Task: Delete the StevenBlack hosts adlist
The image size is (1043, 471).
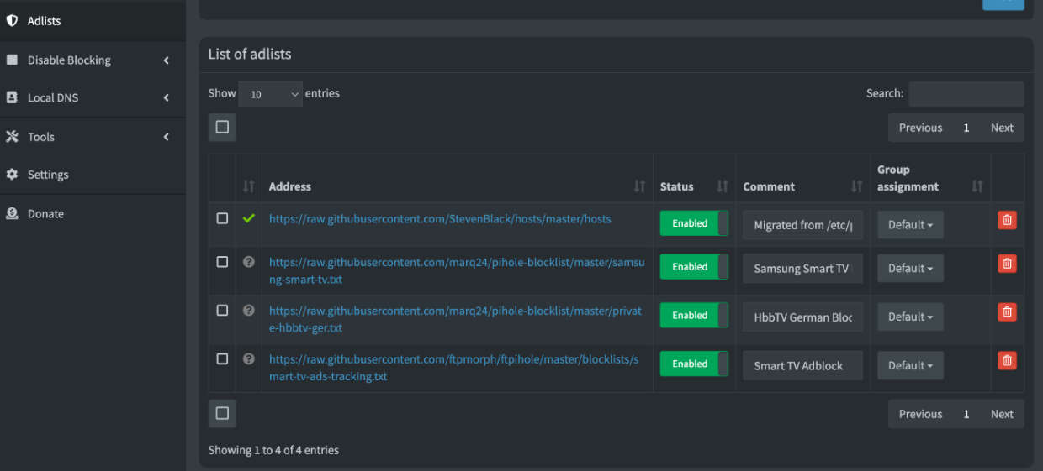Action: click(x=1007, y=220)
